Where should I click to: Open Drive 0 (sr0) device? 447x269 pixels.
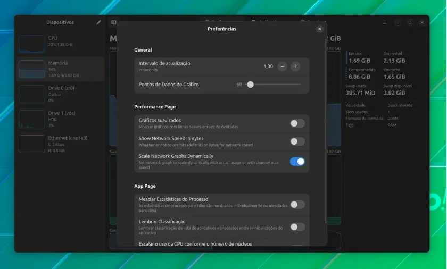pyautogui.click(x=61, y=94)
